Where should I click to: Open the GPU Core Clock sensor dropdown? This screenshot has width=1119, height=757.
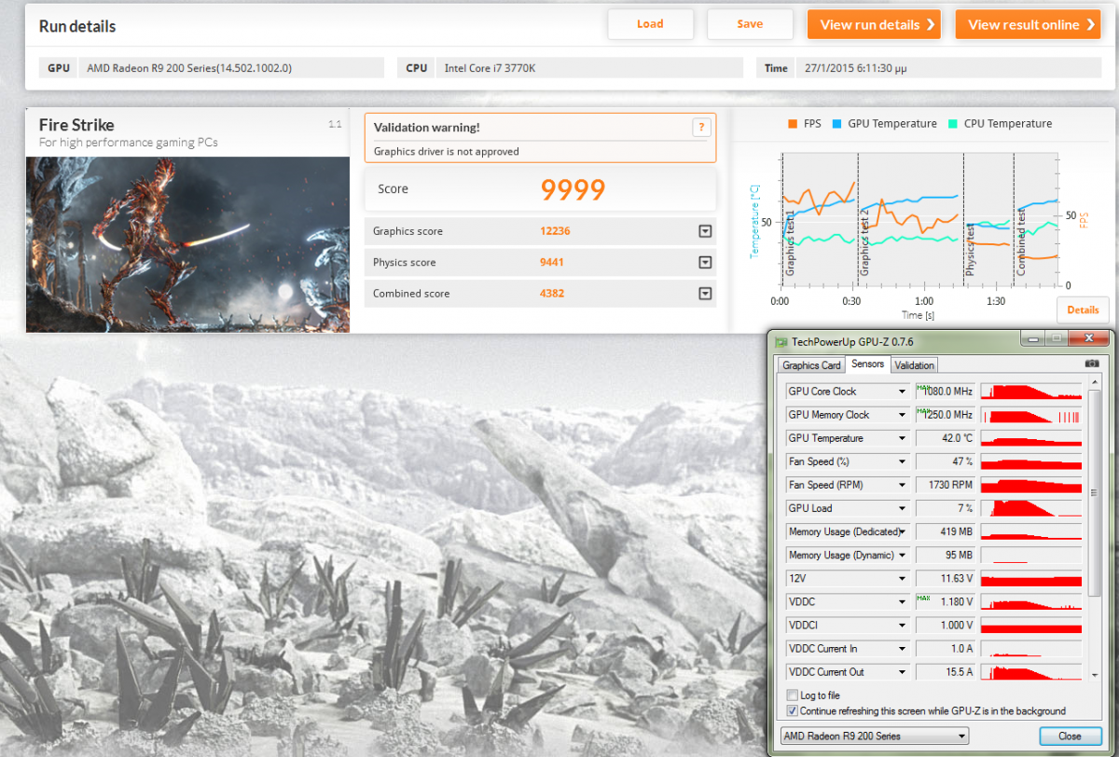902,392
